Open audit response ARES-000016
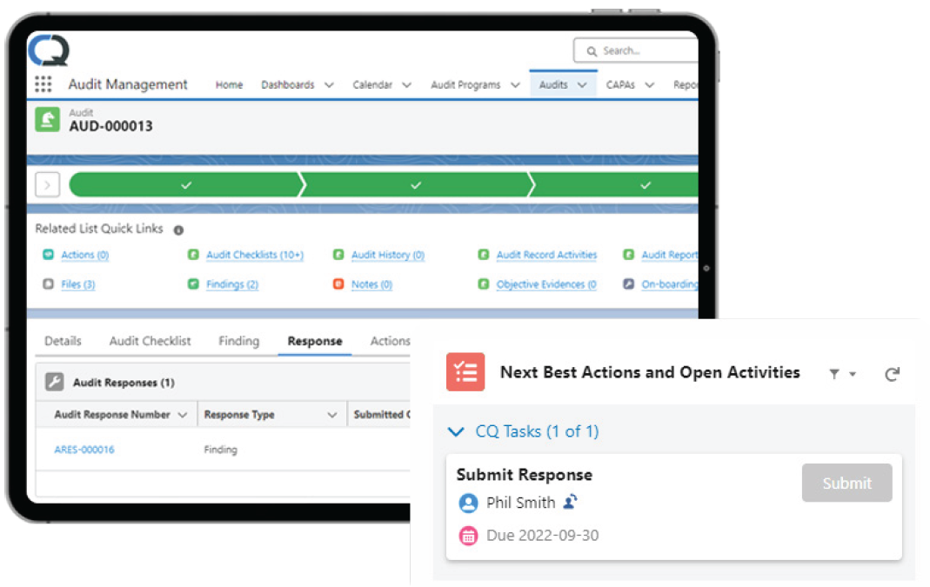The height and width of the screenshot is (587, 930). (x=84, y=450)
